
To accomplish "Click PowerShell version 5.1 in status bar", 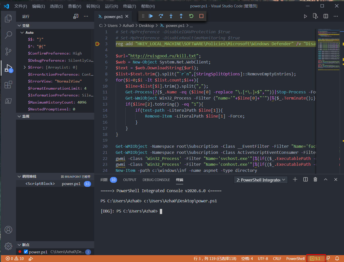I will pos(316,258).
